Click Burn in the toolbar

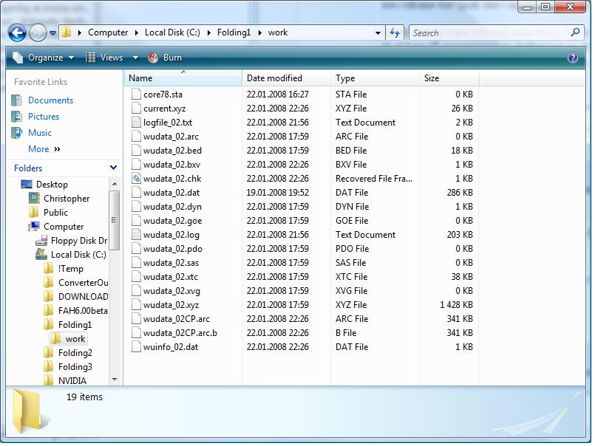(166, 58)
